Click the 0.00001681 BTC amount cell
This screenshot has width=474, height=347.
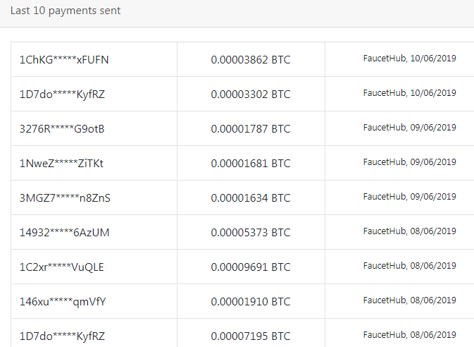pyautogui.click(x=250, y=163)
